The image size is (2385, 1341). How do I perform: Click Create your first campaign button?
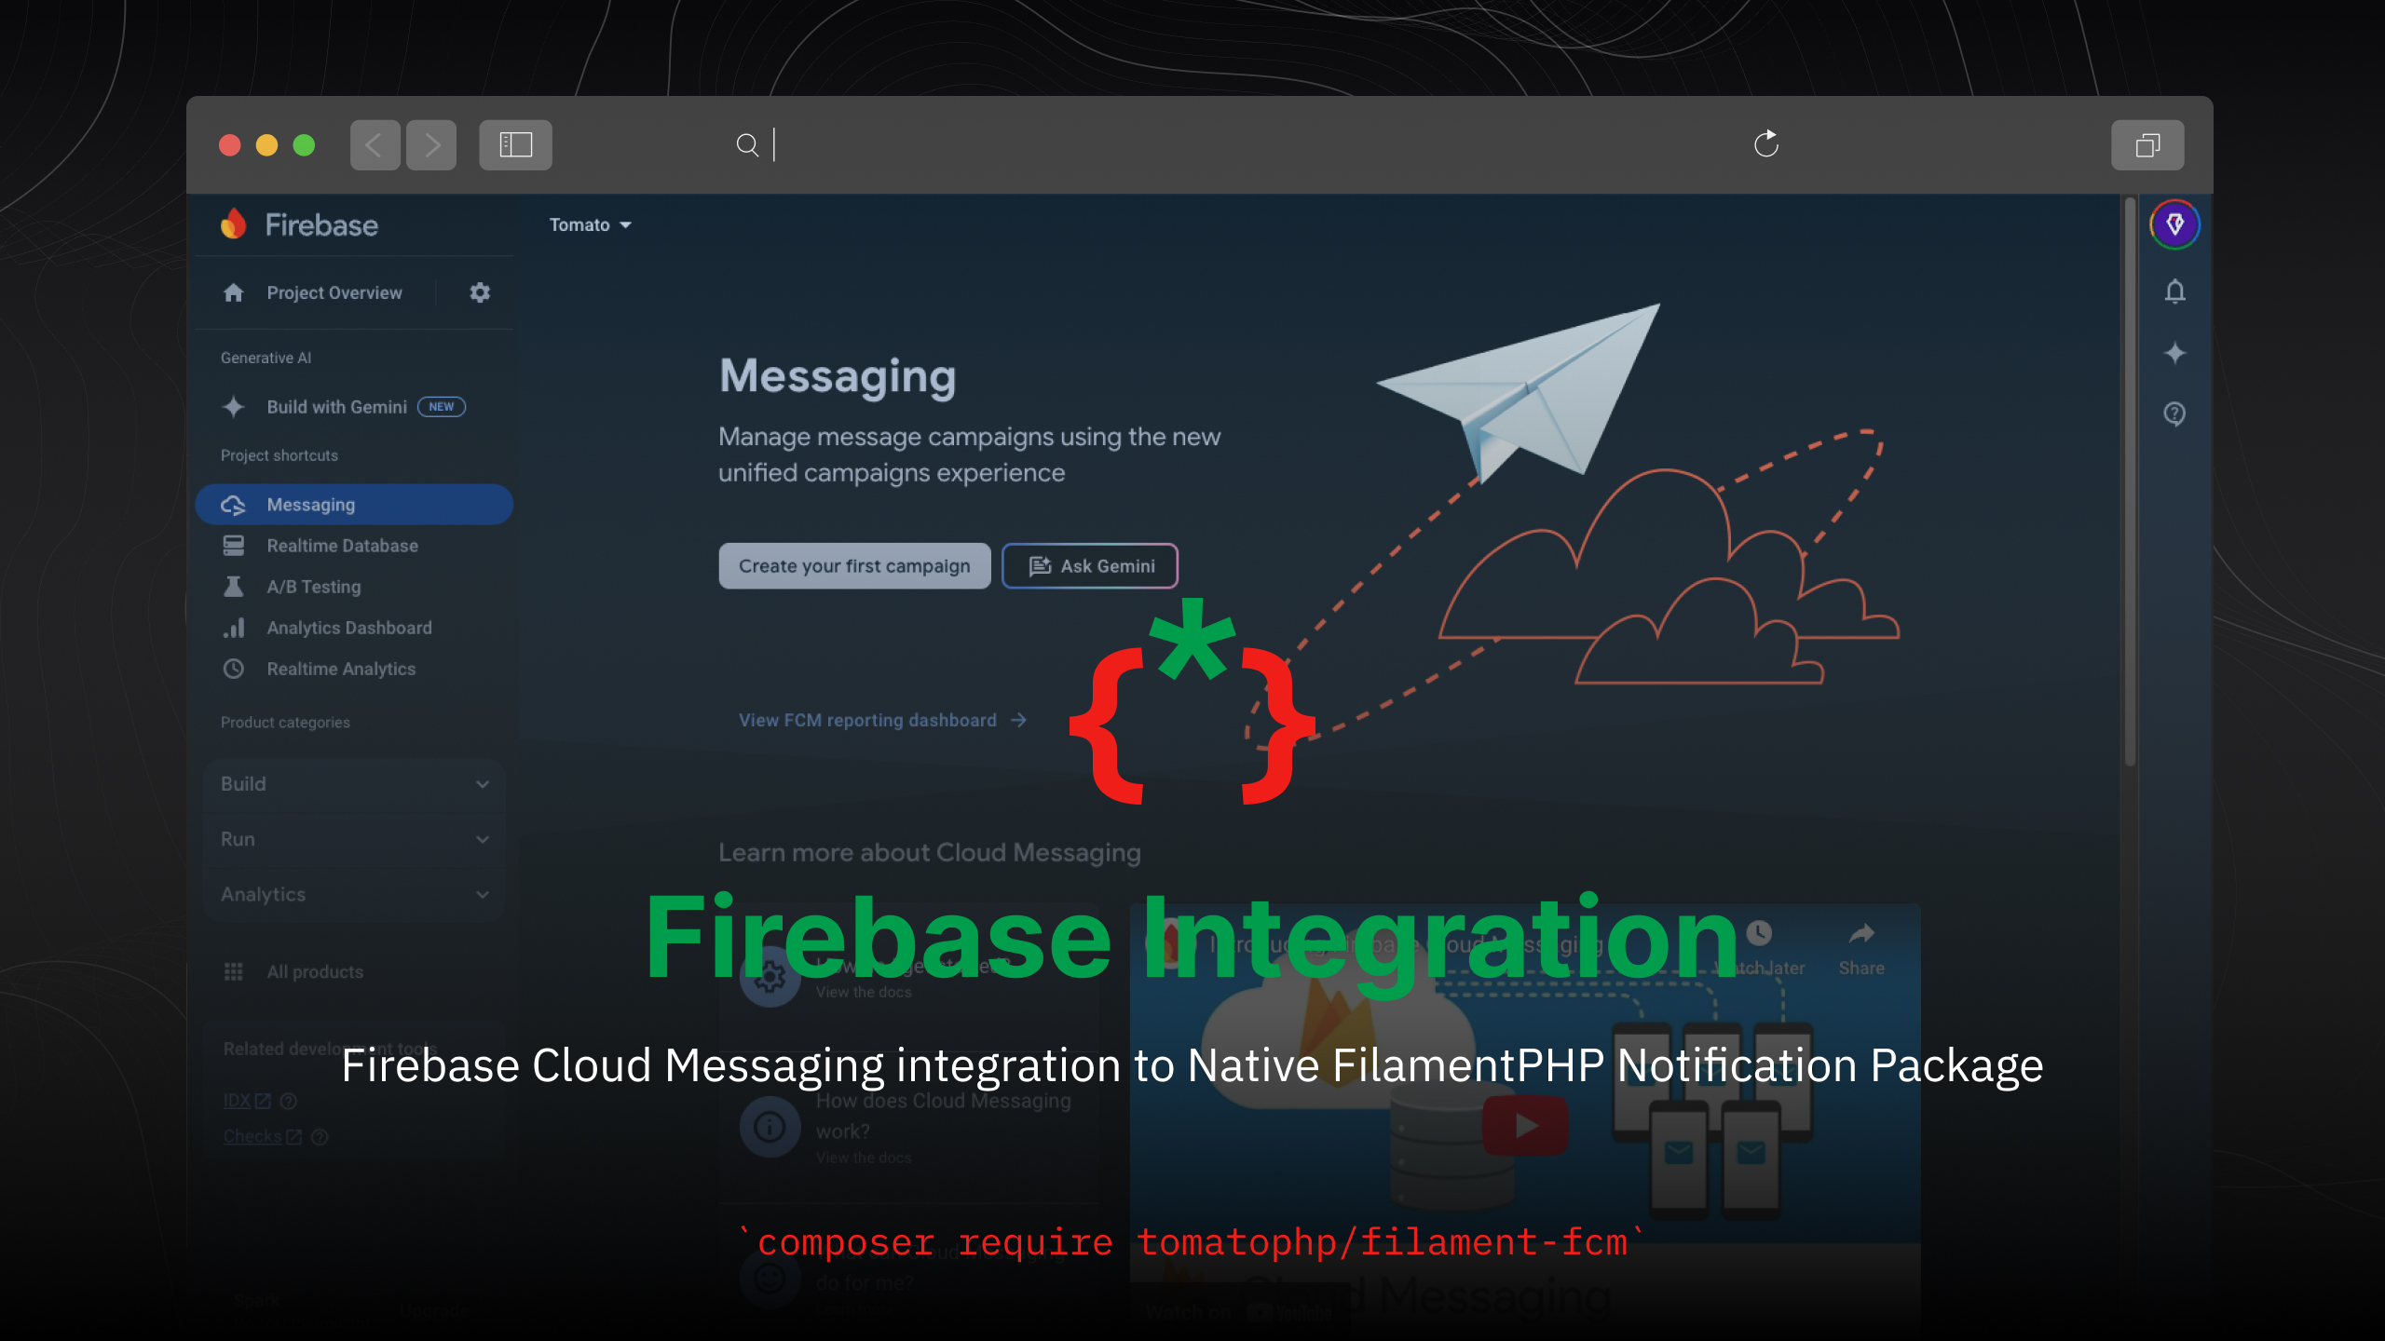[853, 565]
